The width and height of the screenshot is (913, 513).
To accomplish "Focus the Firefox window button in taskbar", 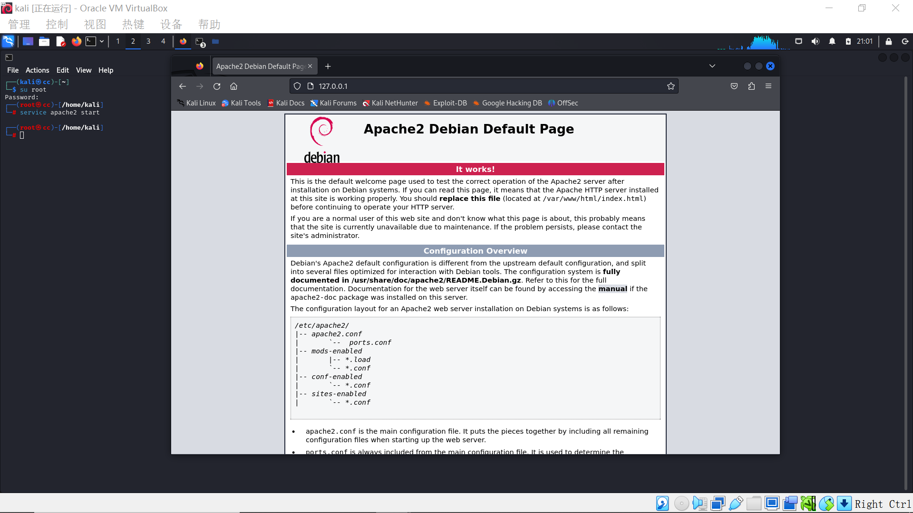I will pyautogui.click(x=183, y=41).
